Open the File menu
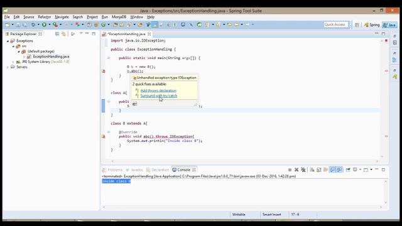The height and width of the screenshot is (226, 402). coord(7,17)
